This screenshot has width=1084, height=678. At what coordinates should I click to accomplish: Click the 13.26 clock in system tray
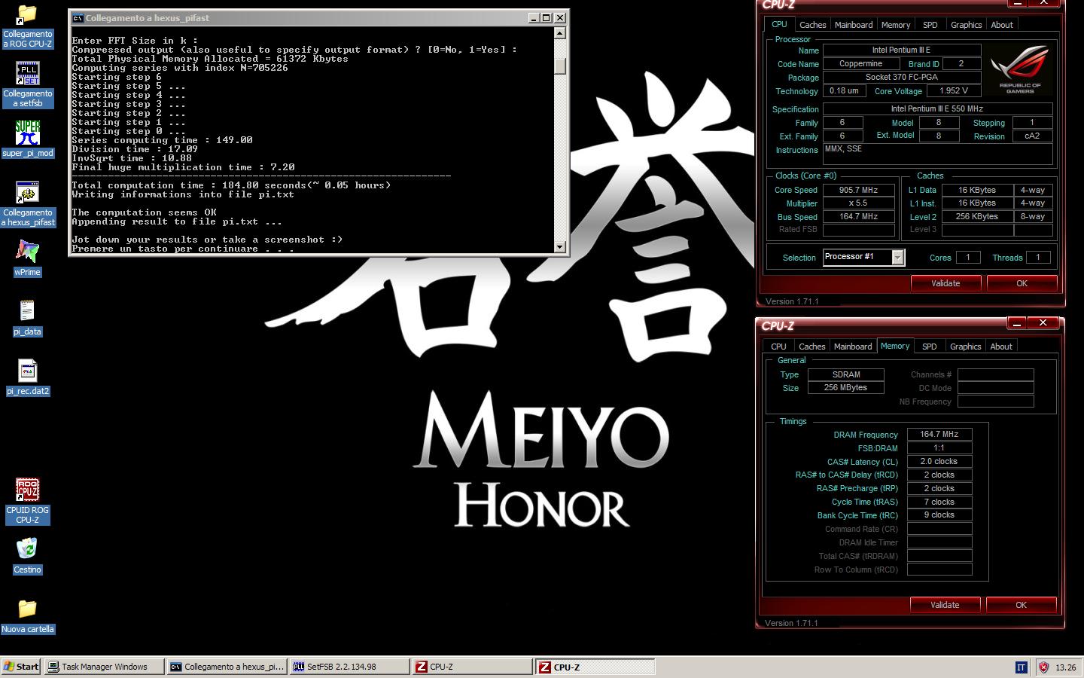1065,667
